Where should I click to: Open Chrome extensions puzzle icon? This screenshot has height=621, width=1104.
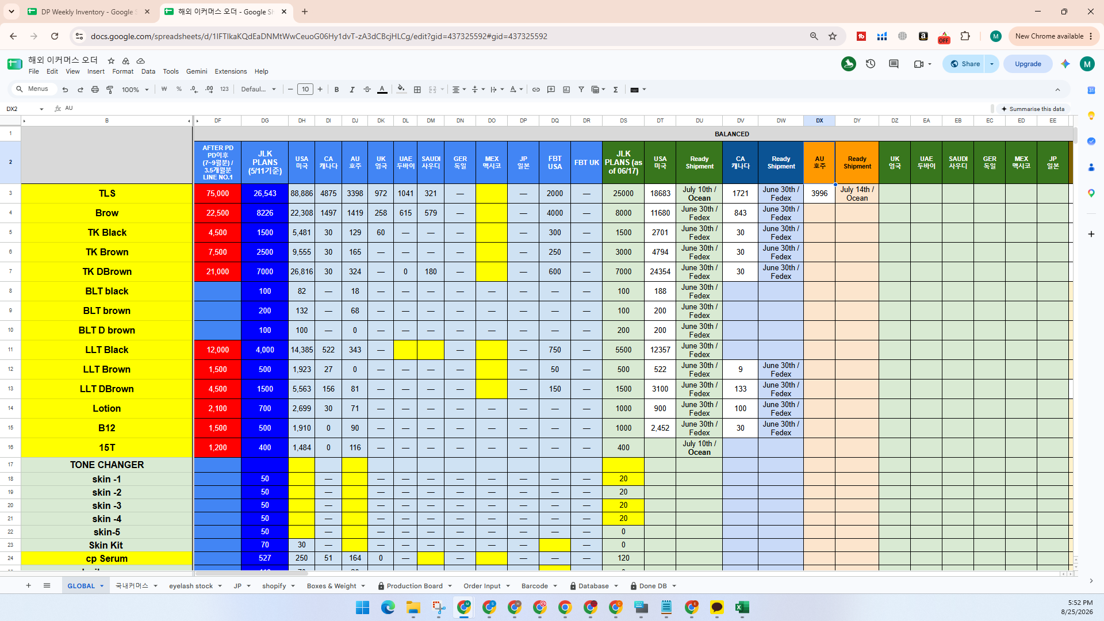click(x=965, y=36)
